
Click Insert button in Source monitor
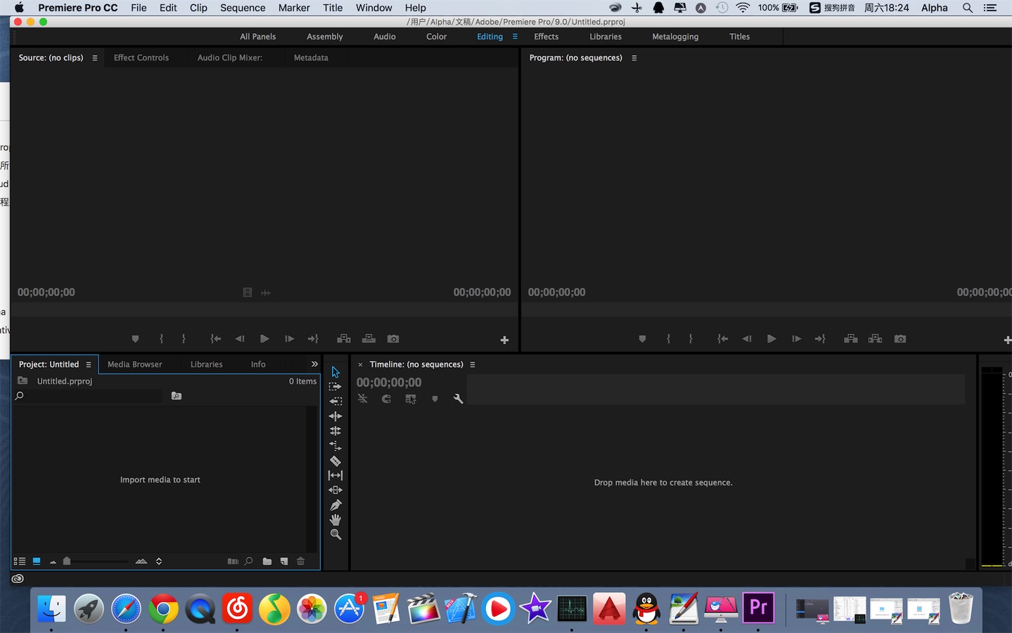344,339
